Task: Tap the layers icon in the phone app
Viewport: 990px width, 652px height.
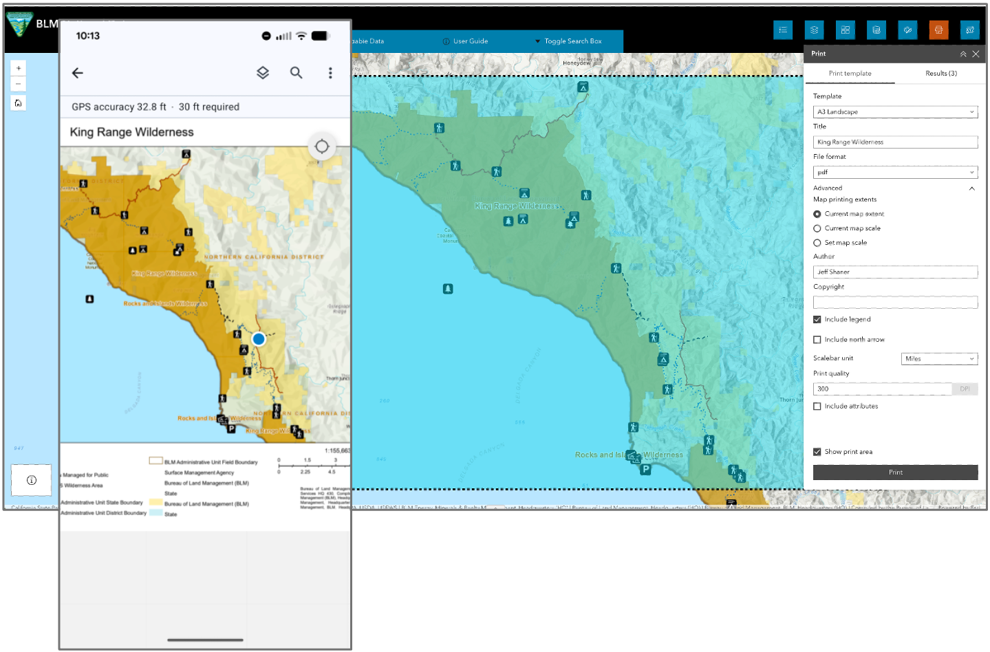Action: pyautogui.click(x=262, y=72)
